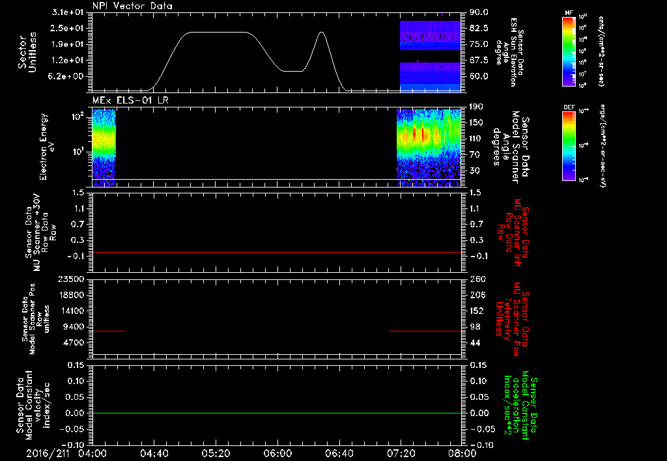Click the '08:00' time tick label
The height and width of the screenshot is (461, 667).
462,453
